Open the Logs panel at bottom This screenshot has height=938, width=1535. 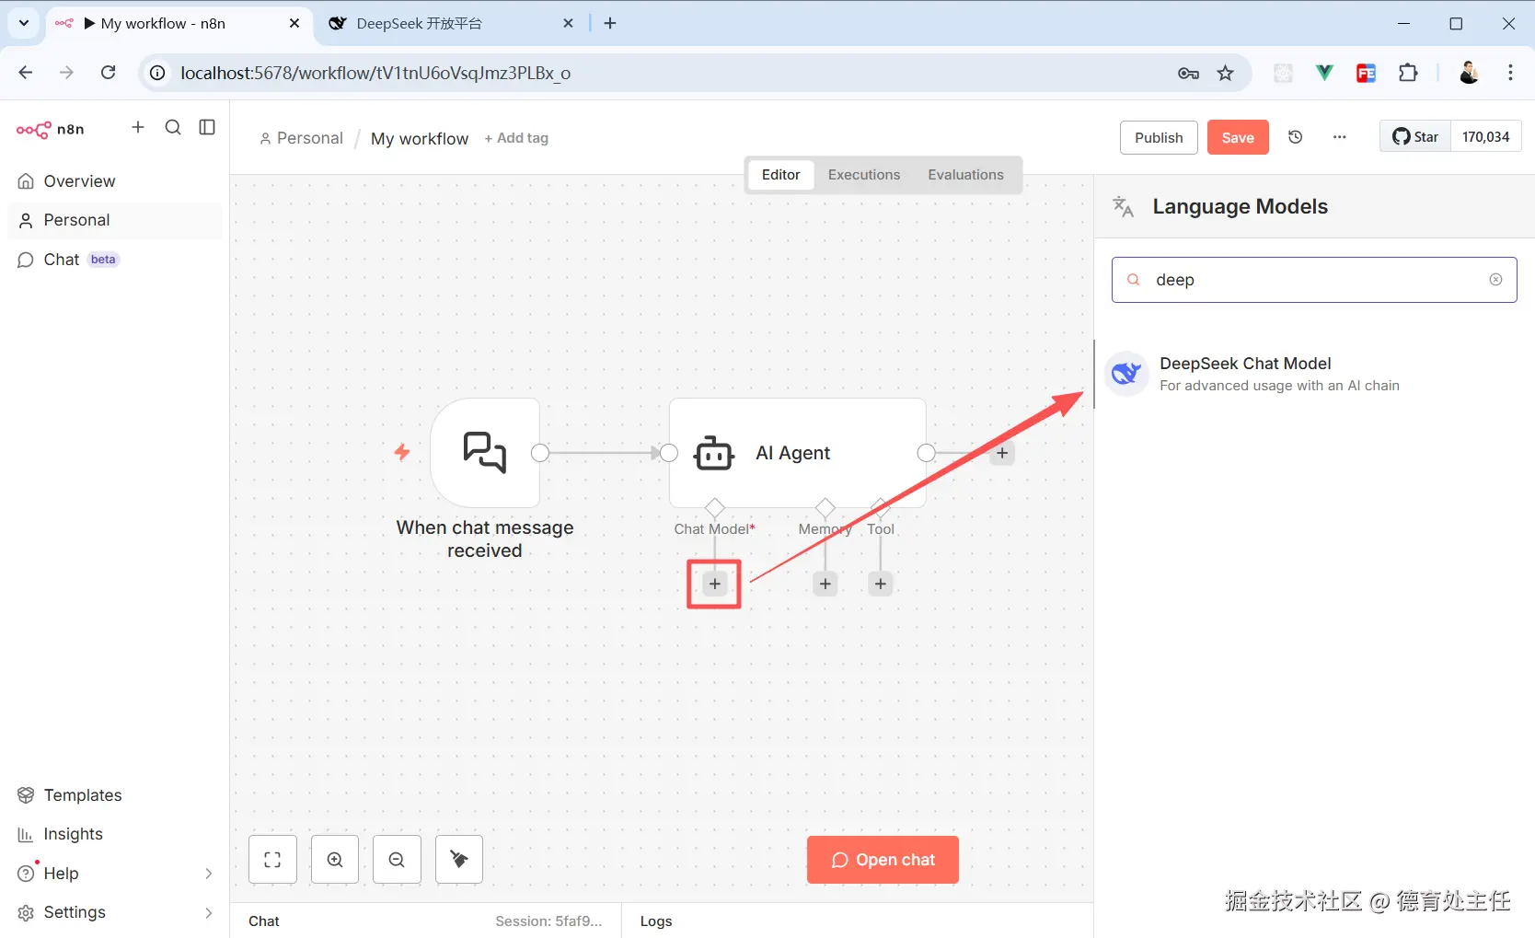(656, 921)
